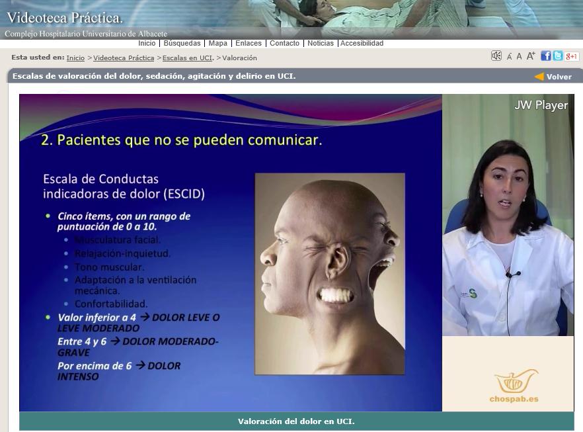
Task: Open the Contacto page
Action: tap(284, 44)
